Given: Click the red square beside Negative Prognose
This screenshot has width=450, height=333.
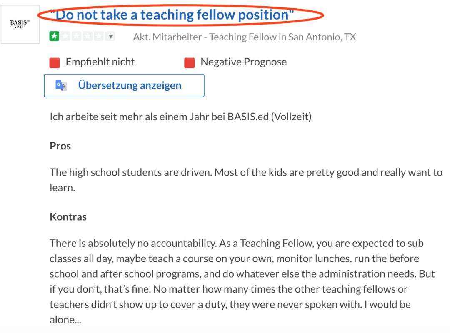Looking at the screenshot, I should [189, 62].
